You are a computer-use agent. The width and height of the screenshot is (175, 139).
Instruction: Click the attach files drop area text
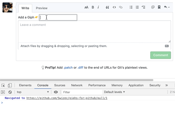[x=64, y=46]
